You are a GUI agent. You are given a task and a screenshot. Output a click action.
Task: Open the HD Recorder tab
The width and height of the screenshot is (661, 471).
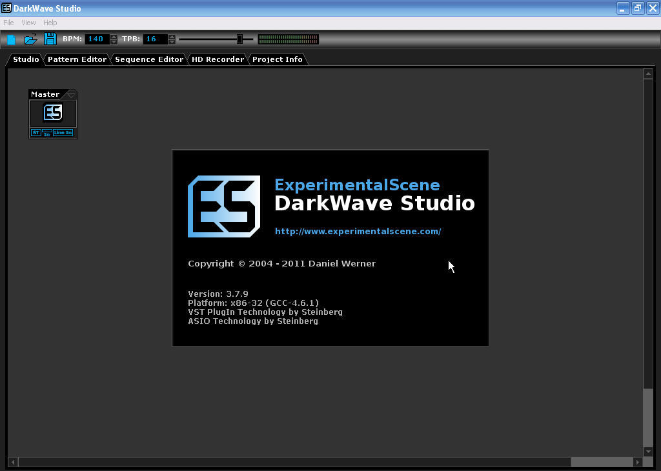tap(218, 59)
